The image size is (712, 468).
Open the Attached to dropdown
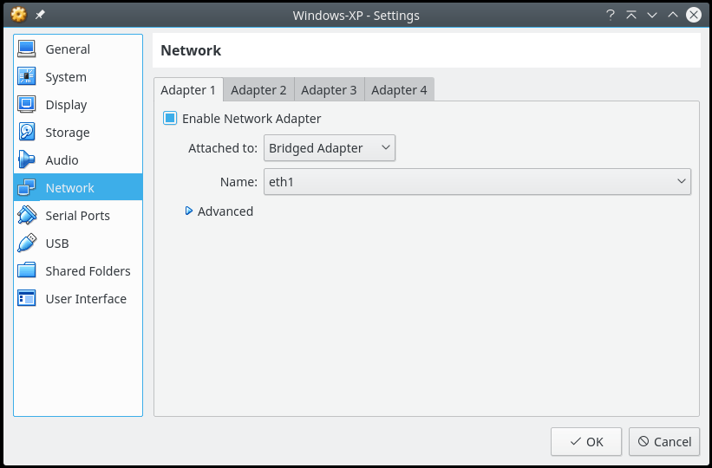329,148
